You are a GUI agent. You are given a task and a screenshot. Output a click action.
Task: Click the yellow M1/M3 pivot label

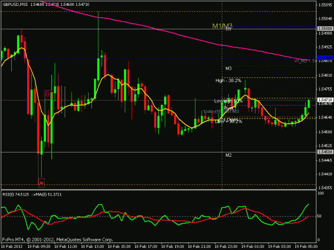[222, 26]
